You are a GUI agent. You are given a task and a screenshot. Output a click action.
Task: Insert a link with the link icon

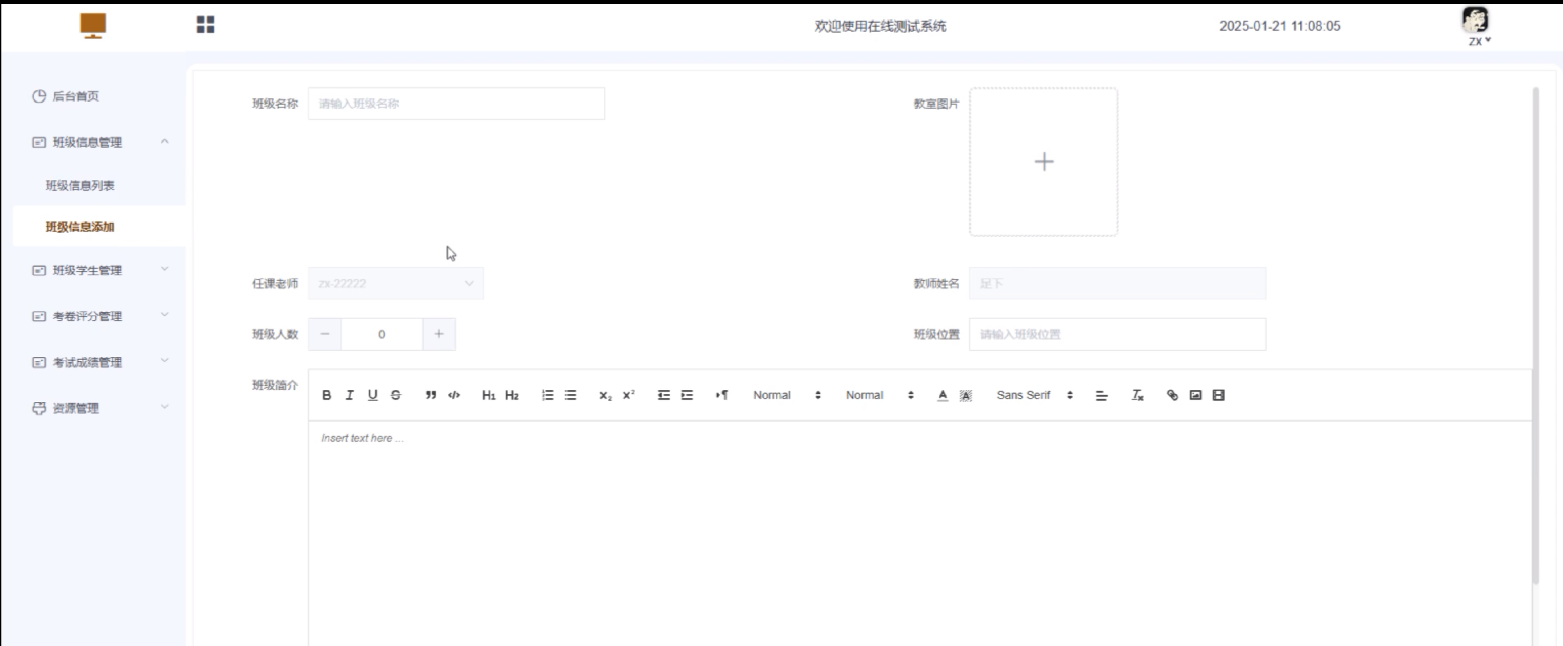tap(1172, 395)
